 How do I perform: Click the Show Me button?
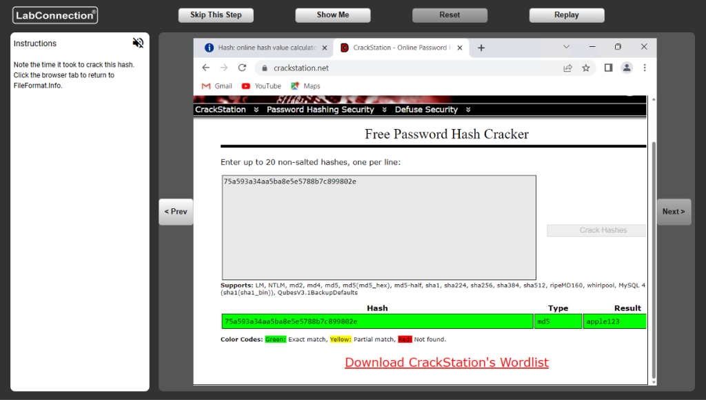333,15
